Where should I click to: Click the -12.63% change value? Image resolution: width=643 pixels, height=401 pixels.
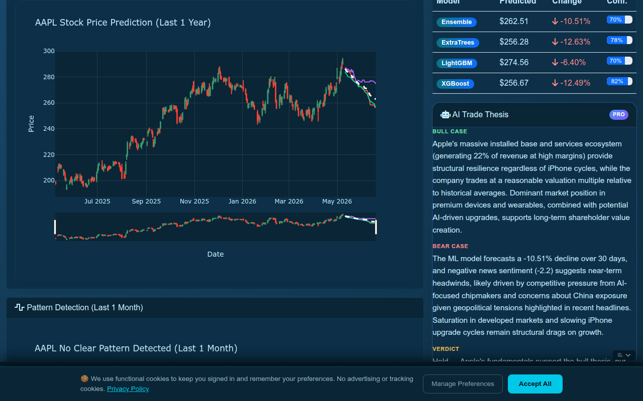576,42
